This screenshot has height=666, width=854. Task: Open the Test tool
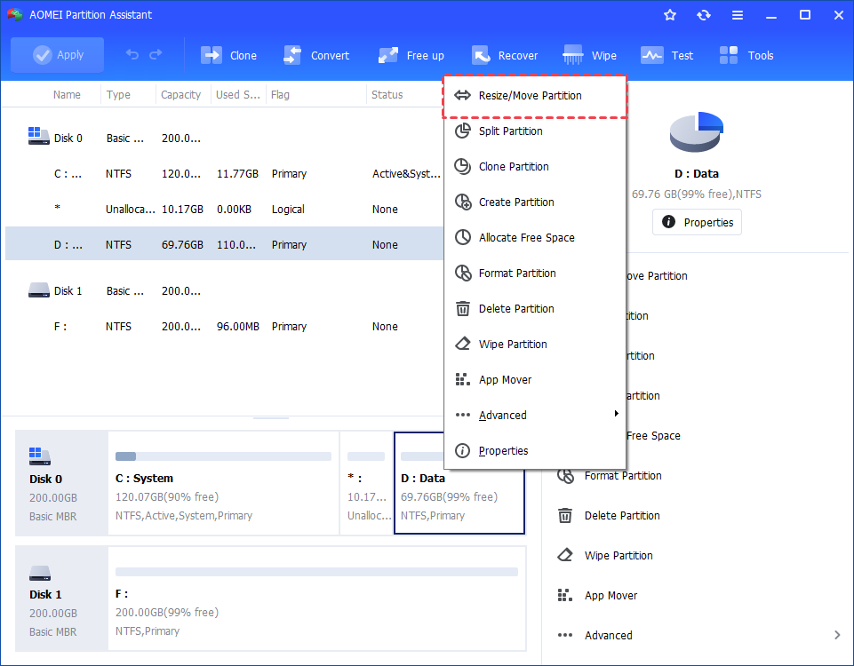[x=652, y=55]
